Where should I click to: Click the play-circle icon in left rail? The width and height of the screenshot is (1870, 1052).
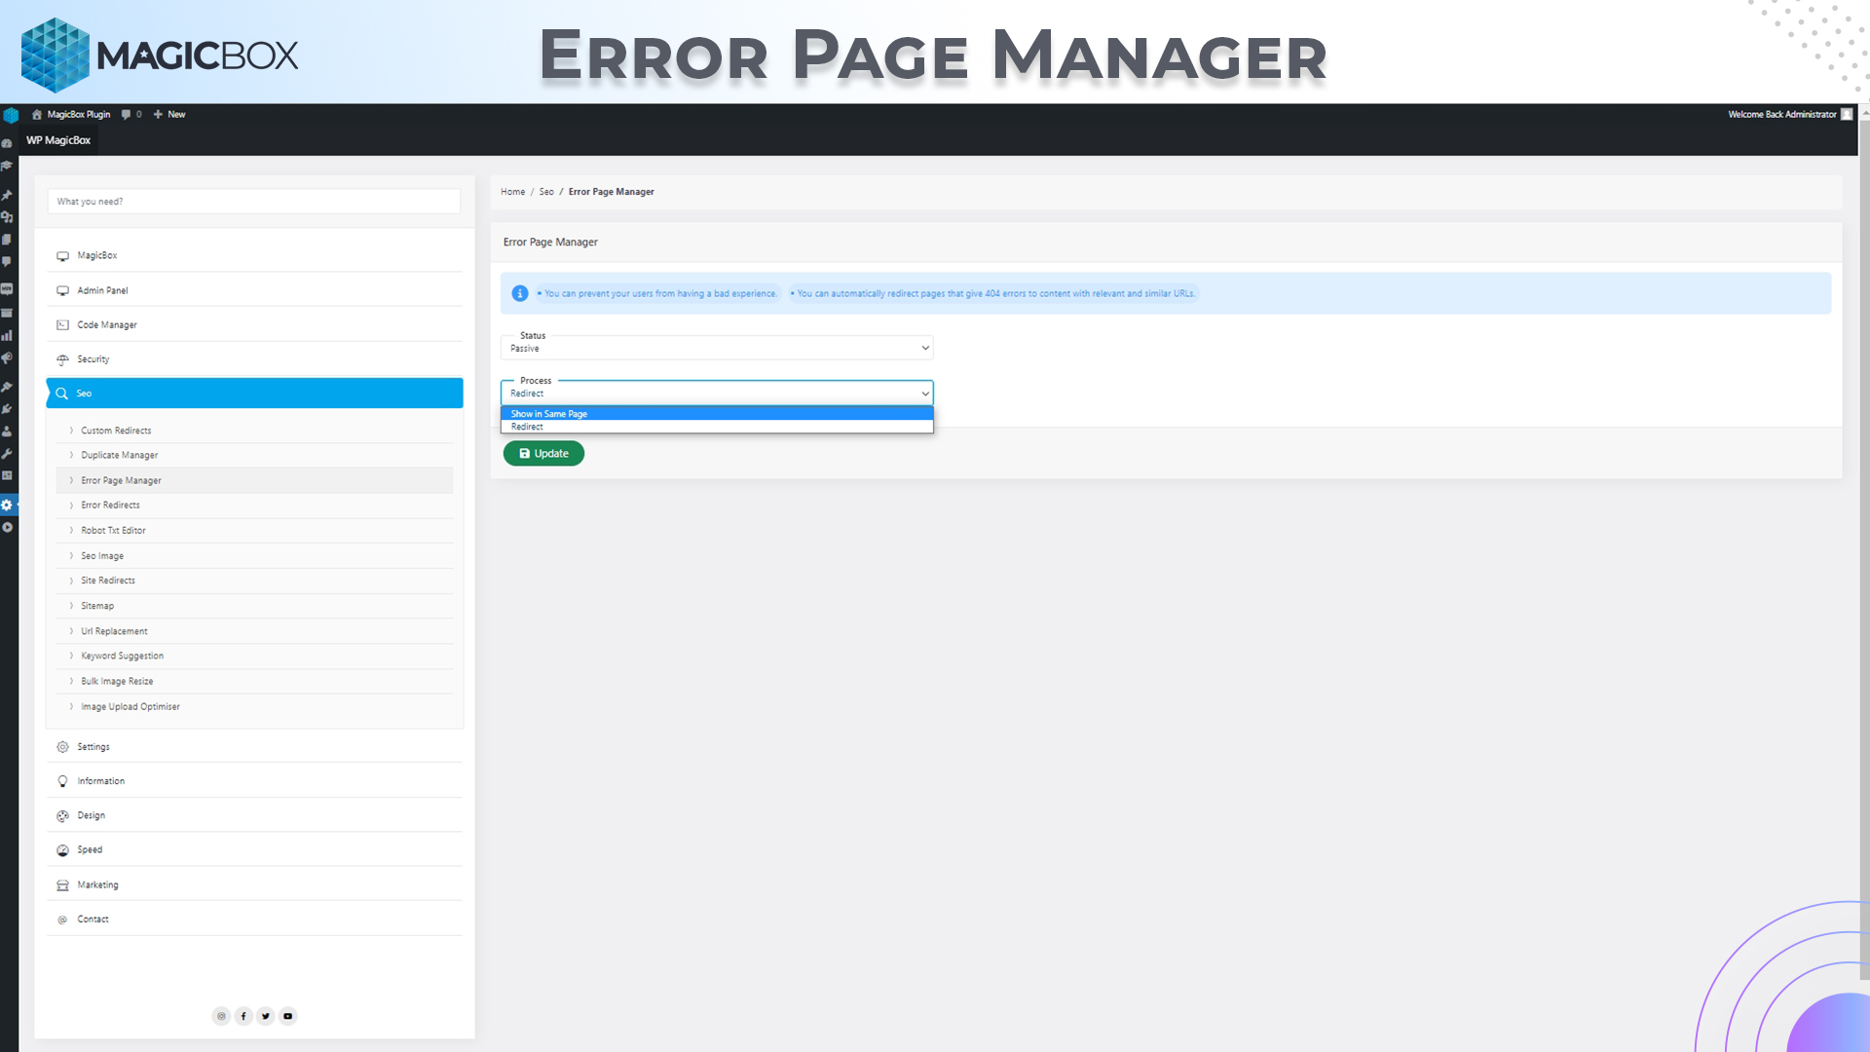[7, 527]
